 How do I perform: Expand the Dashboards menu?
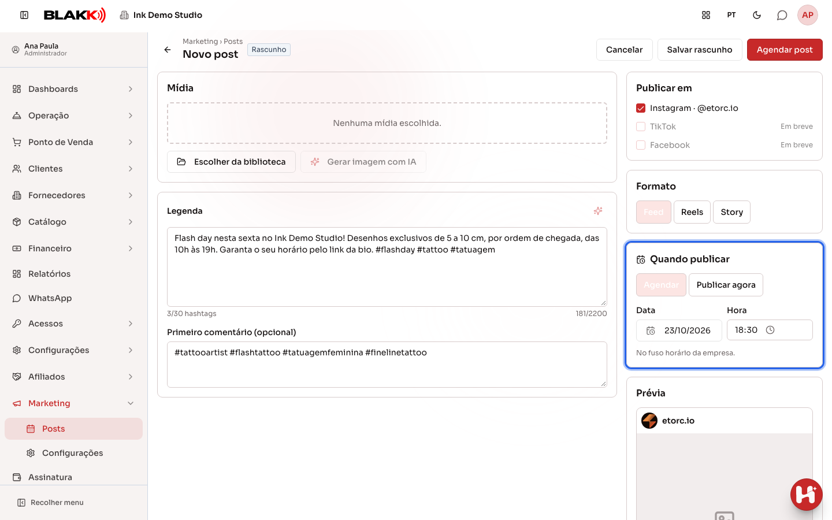tap(74, 89)
